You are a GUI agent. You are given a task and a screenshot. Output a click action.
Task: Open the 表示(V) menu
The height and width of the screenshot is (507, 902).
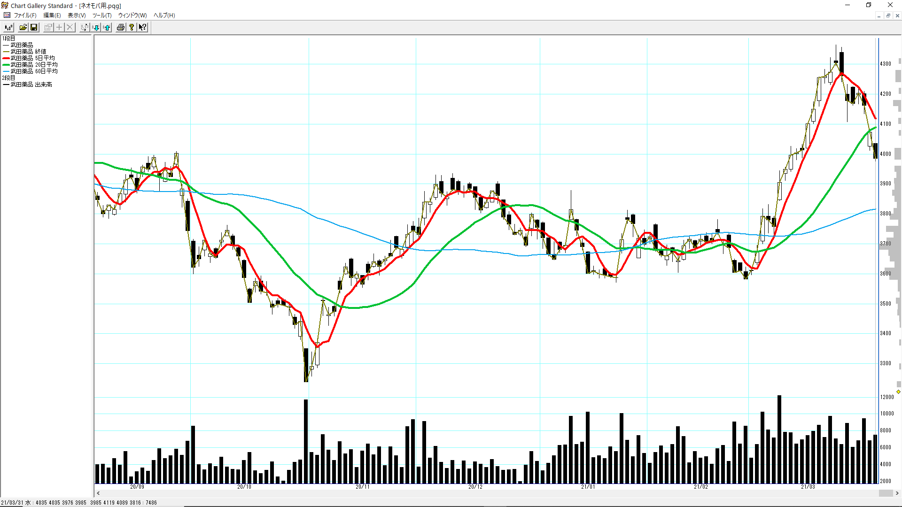pos(77,15)
